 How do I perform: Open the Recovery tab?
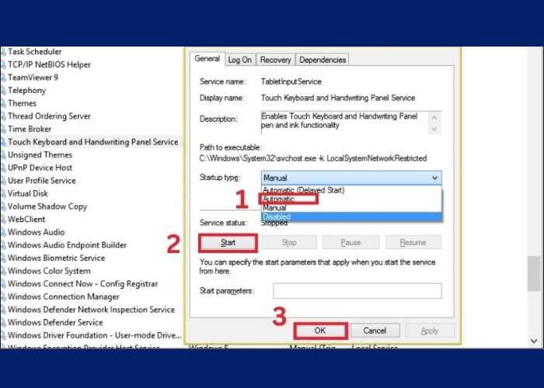click(x=275, y=60)
